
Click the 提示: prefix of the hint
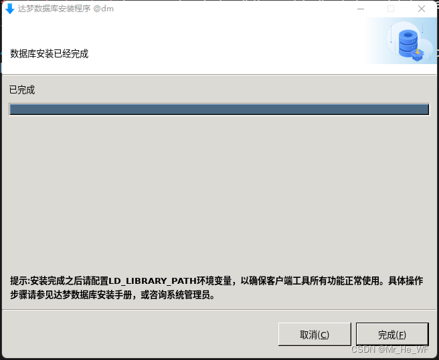[x=20, y=281]
